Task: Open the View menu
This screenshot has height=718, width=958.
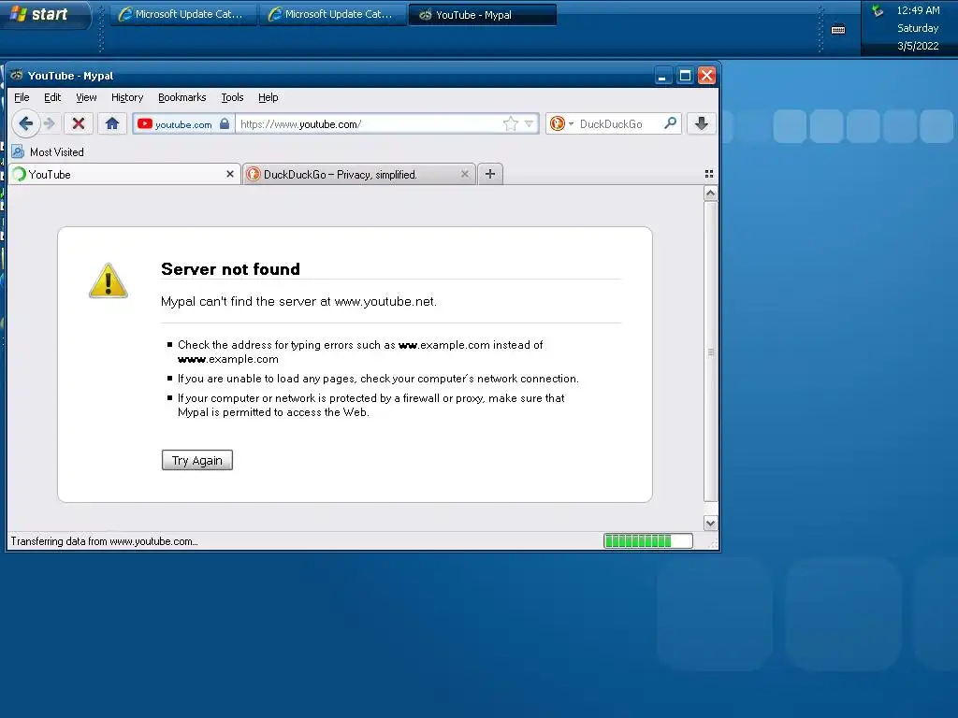Action: tap(86, 97)
